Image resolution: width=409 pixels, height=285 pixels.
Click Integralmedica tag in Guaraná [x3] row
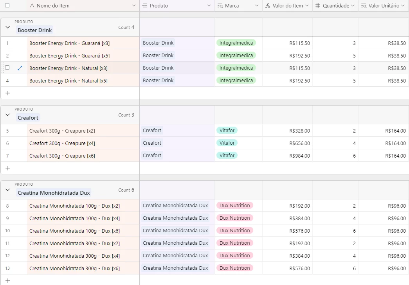coord(236,43)
